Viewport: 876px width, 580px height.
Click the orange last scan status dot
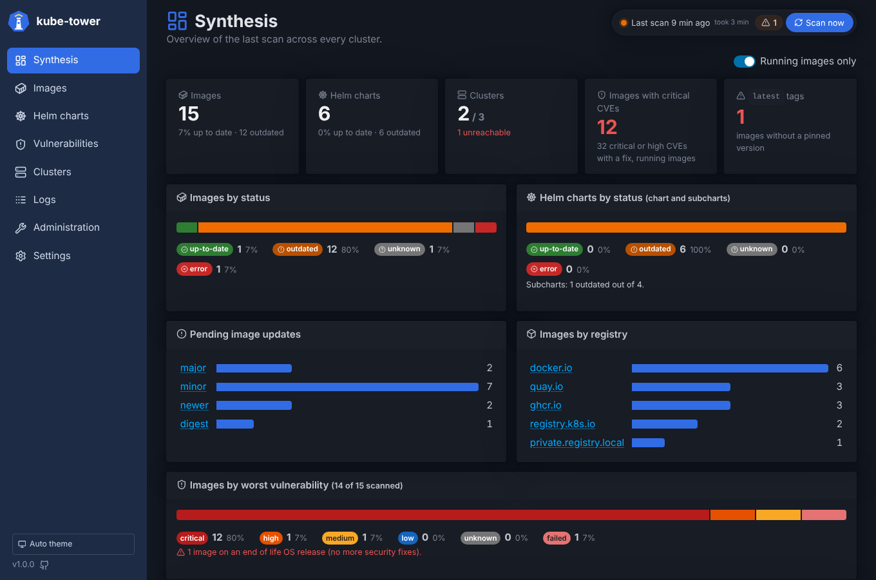pos(624,23)
